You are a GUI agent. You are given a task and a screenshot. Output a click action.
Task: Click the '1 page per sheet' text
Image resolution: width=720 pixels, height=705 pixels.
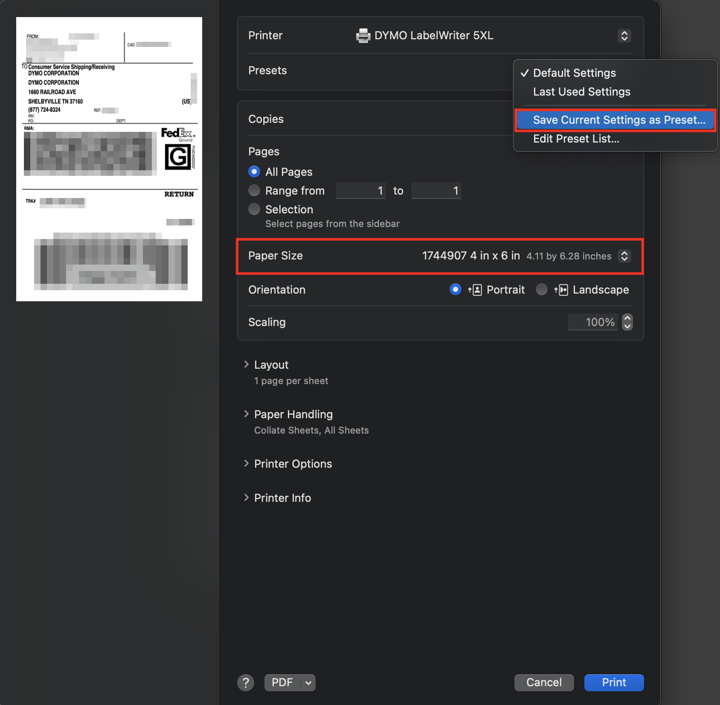[291, 381]
